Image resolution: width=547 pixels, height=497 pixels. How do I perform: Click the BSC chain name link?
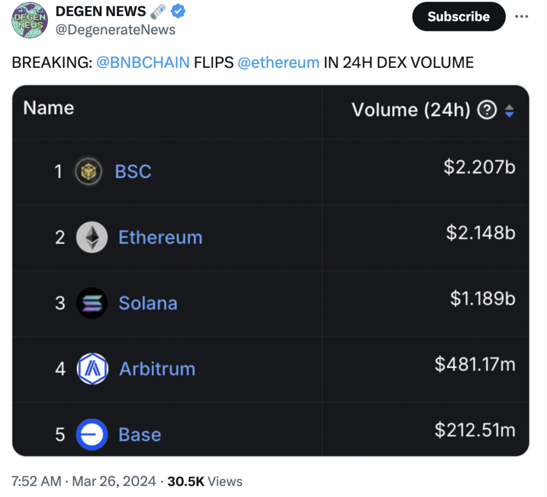tap(133, 172)
